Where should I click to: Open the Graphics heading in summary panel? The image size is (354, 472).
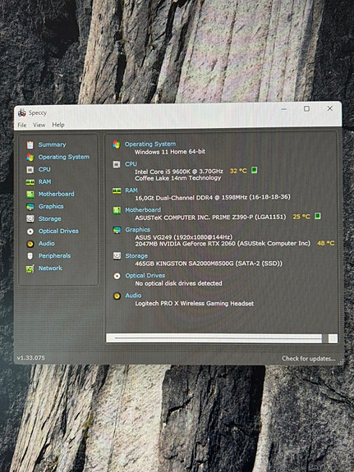pyautogui.click(x=137, y=230)
